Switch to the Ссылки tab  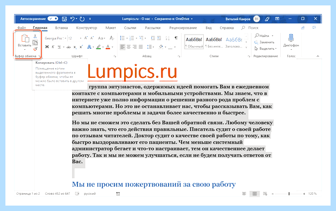click(130, 28)
